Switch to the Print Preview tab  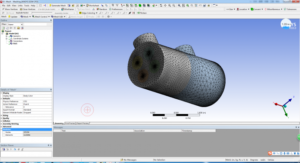pyautogui.click(x=70, y=124)
